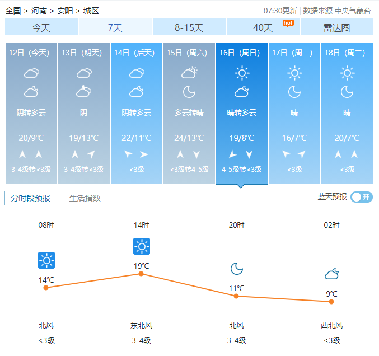379x356 pixels.
Task: Select the 13日（明天）date heading
Action: click(x=82, y=53)
